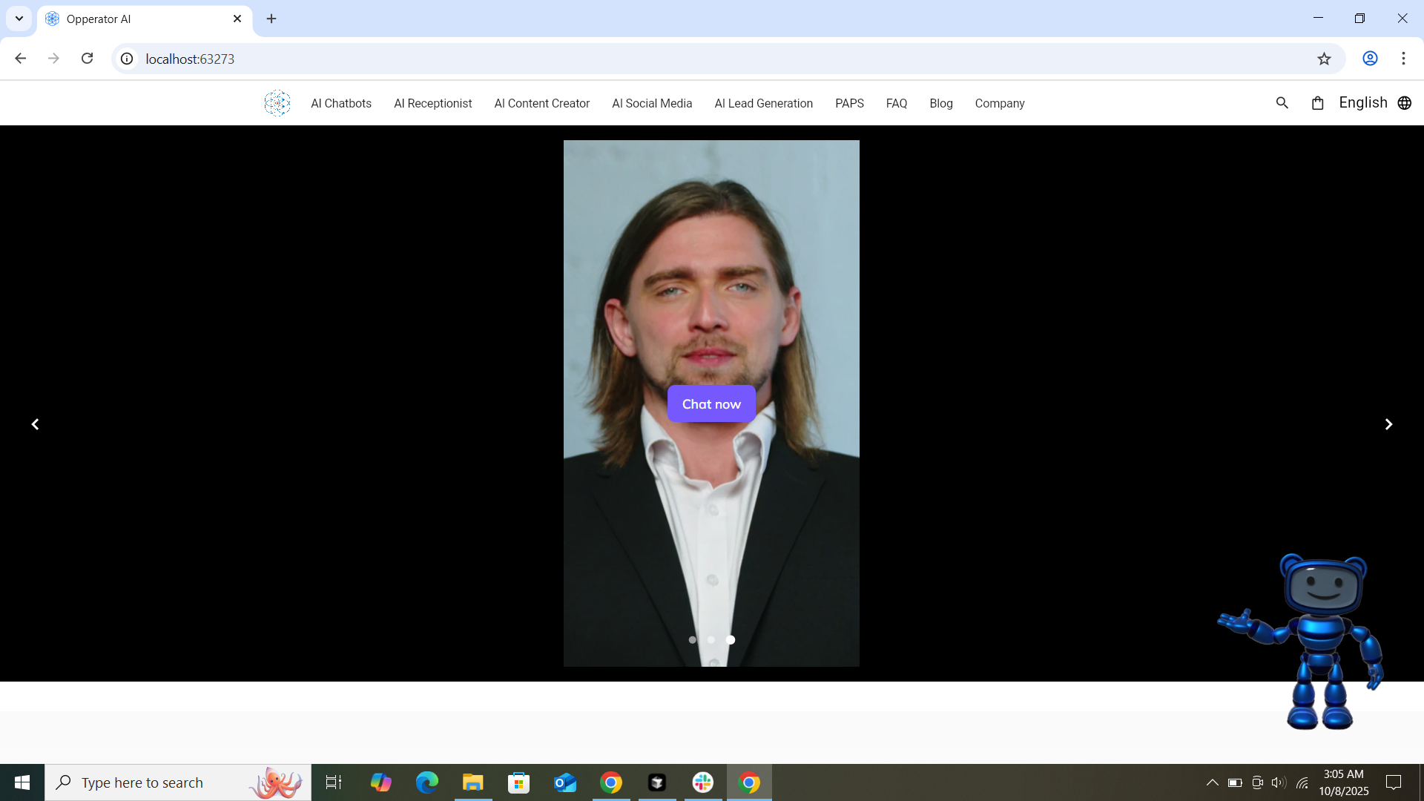
Task: Open File Explorer from the taskbar
Action: pos(472,782)
